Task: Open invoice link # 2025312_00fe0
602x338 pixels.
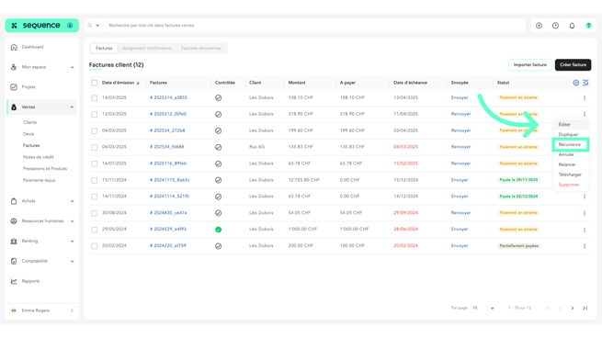Action: (168, 114)
